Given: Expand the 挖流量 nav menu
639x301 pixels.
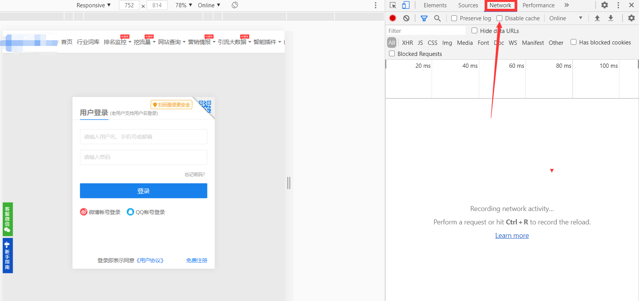Looking at the screenshot, I should tap(144, 42).
